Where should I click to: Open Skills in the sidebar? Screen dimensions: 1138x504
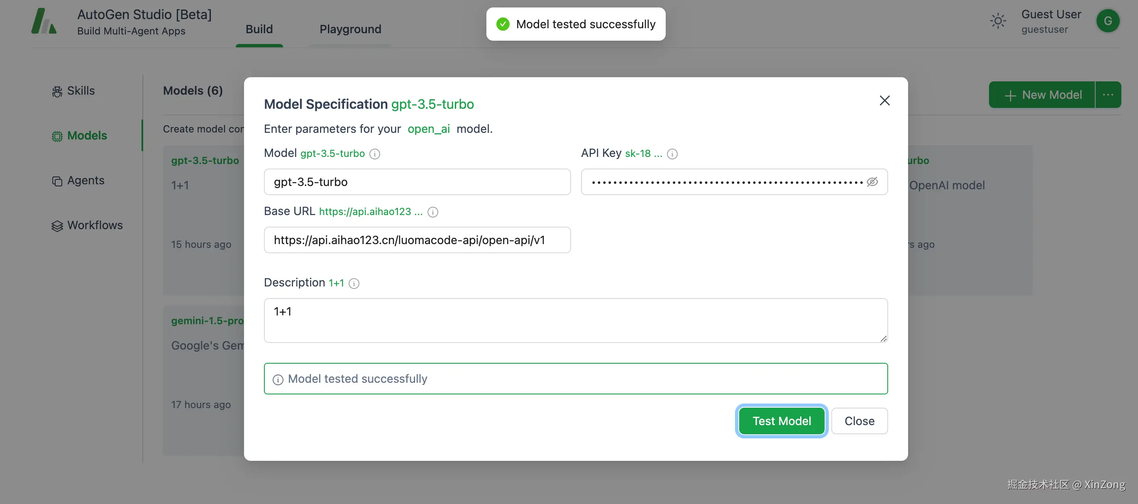click(x=73, y=91)
